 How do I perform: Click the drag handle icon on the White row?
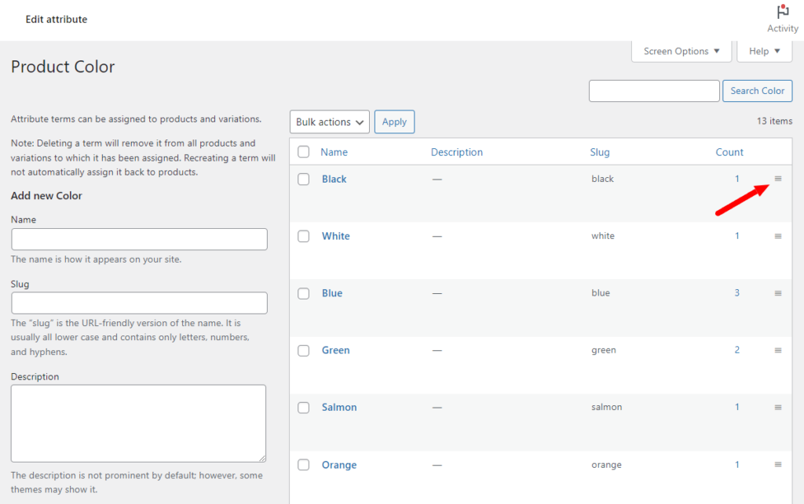[x=778, y=236]
